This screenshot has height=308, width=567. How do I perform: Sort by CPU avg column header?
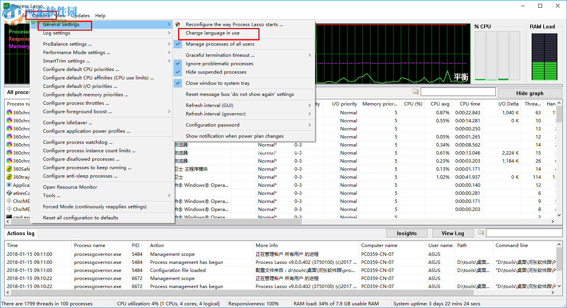(x=438, y=104)
